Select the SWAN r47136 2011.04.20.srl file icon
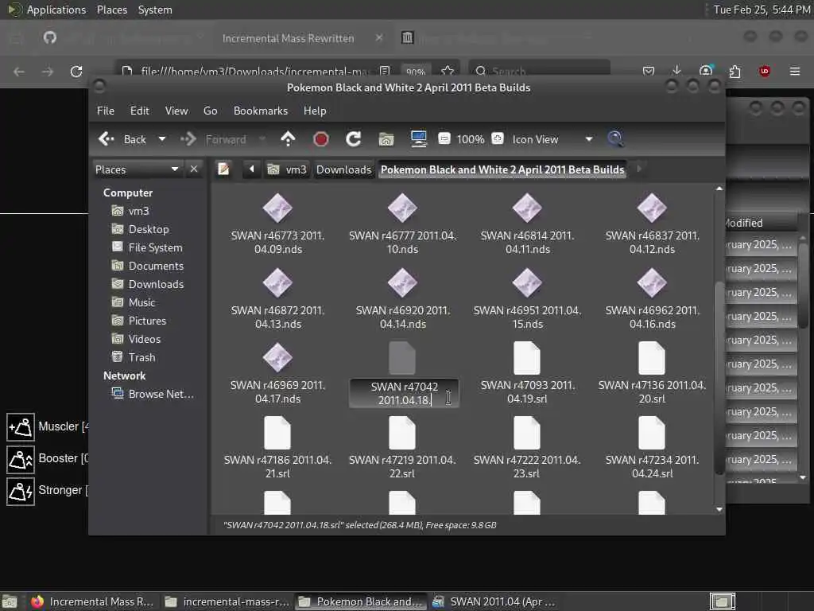Screen dimensions: 814x611 tap(652, 358)
